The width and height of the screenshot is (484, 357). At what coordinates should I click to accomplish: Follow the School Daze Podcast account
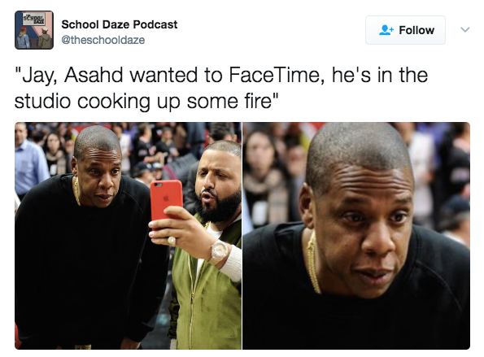(x=405, y=30)
